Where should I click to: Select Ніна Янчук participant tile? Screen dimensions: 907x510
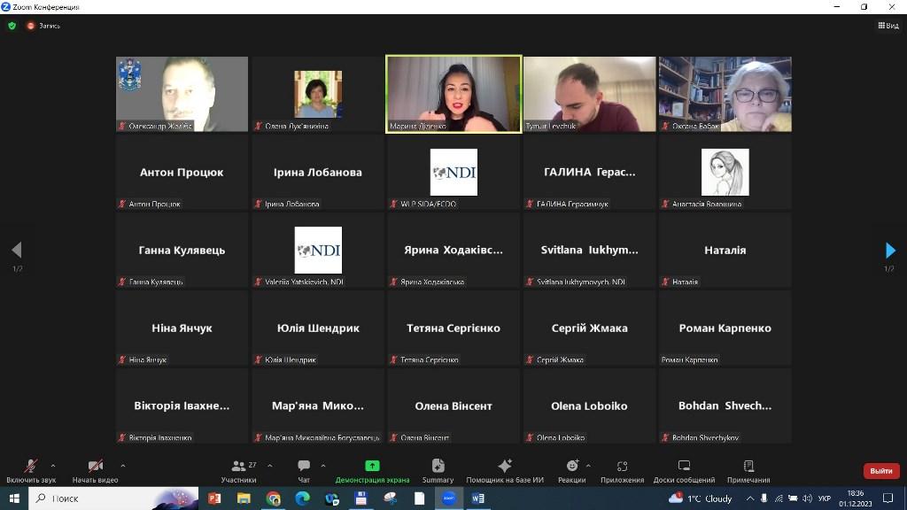[182, 328]
